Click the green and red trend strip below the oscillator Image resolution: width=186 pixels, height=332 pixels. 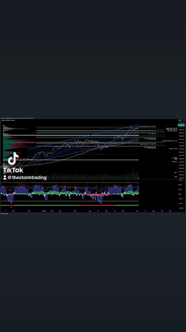tap(70, 205)
